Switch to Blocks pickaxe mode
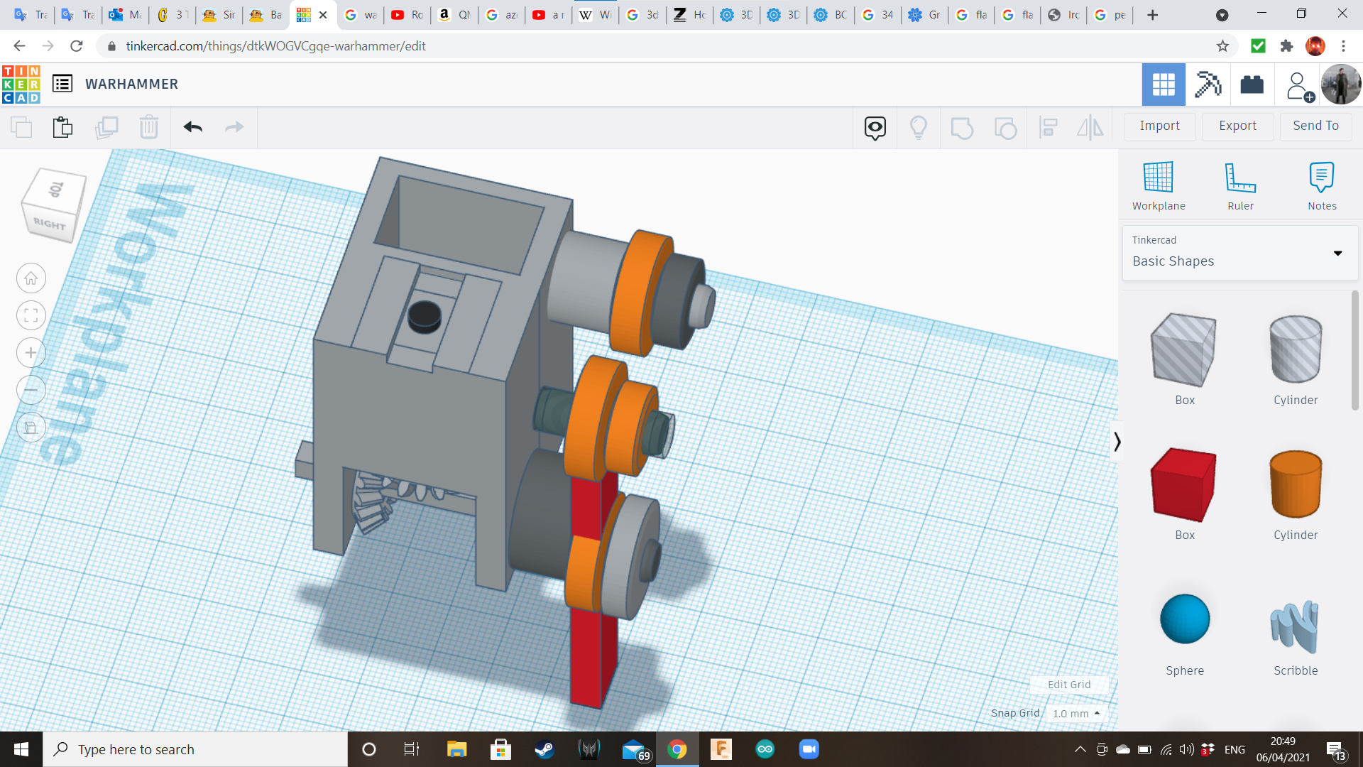1363x767 pixels. tap(1208, 85)
